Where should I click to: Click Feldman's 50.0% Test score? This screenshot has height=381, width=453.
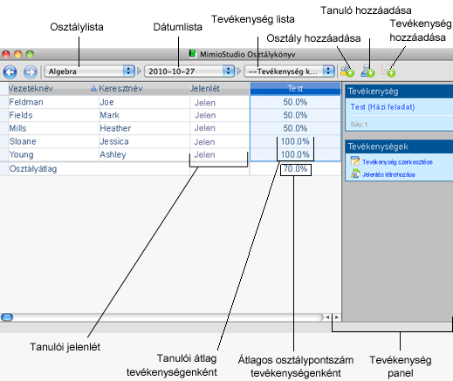tap(295, 102)
